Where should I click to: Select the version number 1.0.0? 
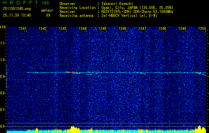point(45,3)
